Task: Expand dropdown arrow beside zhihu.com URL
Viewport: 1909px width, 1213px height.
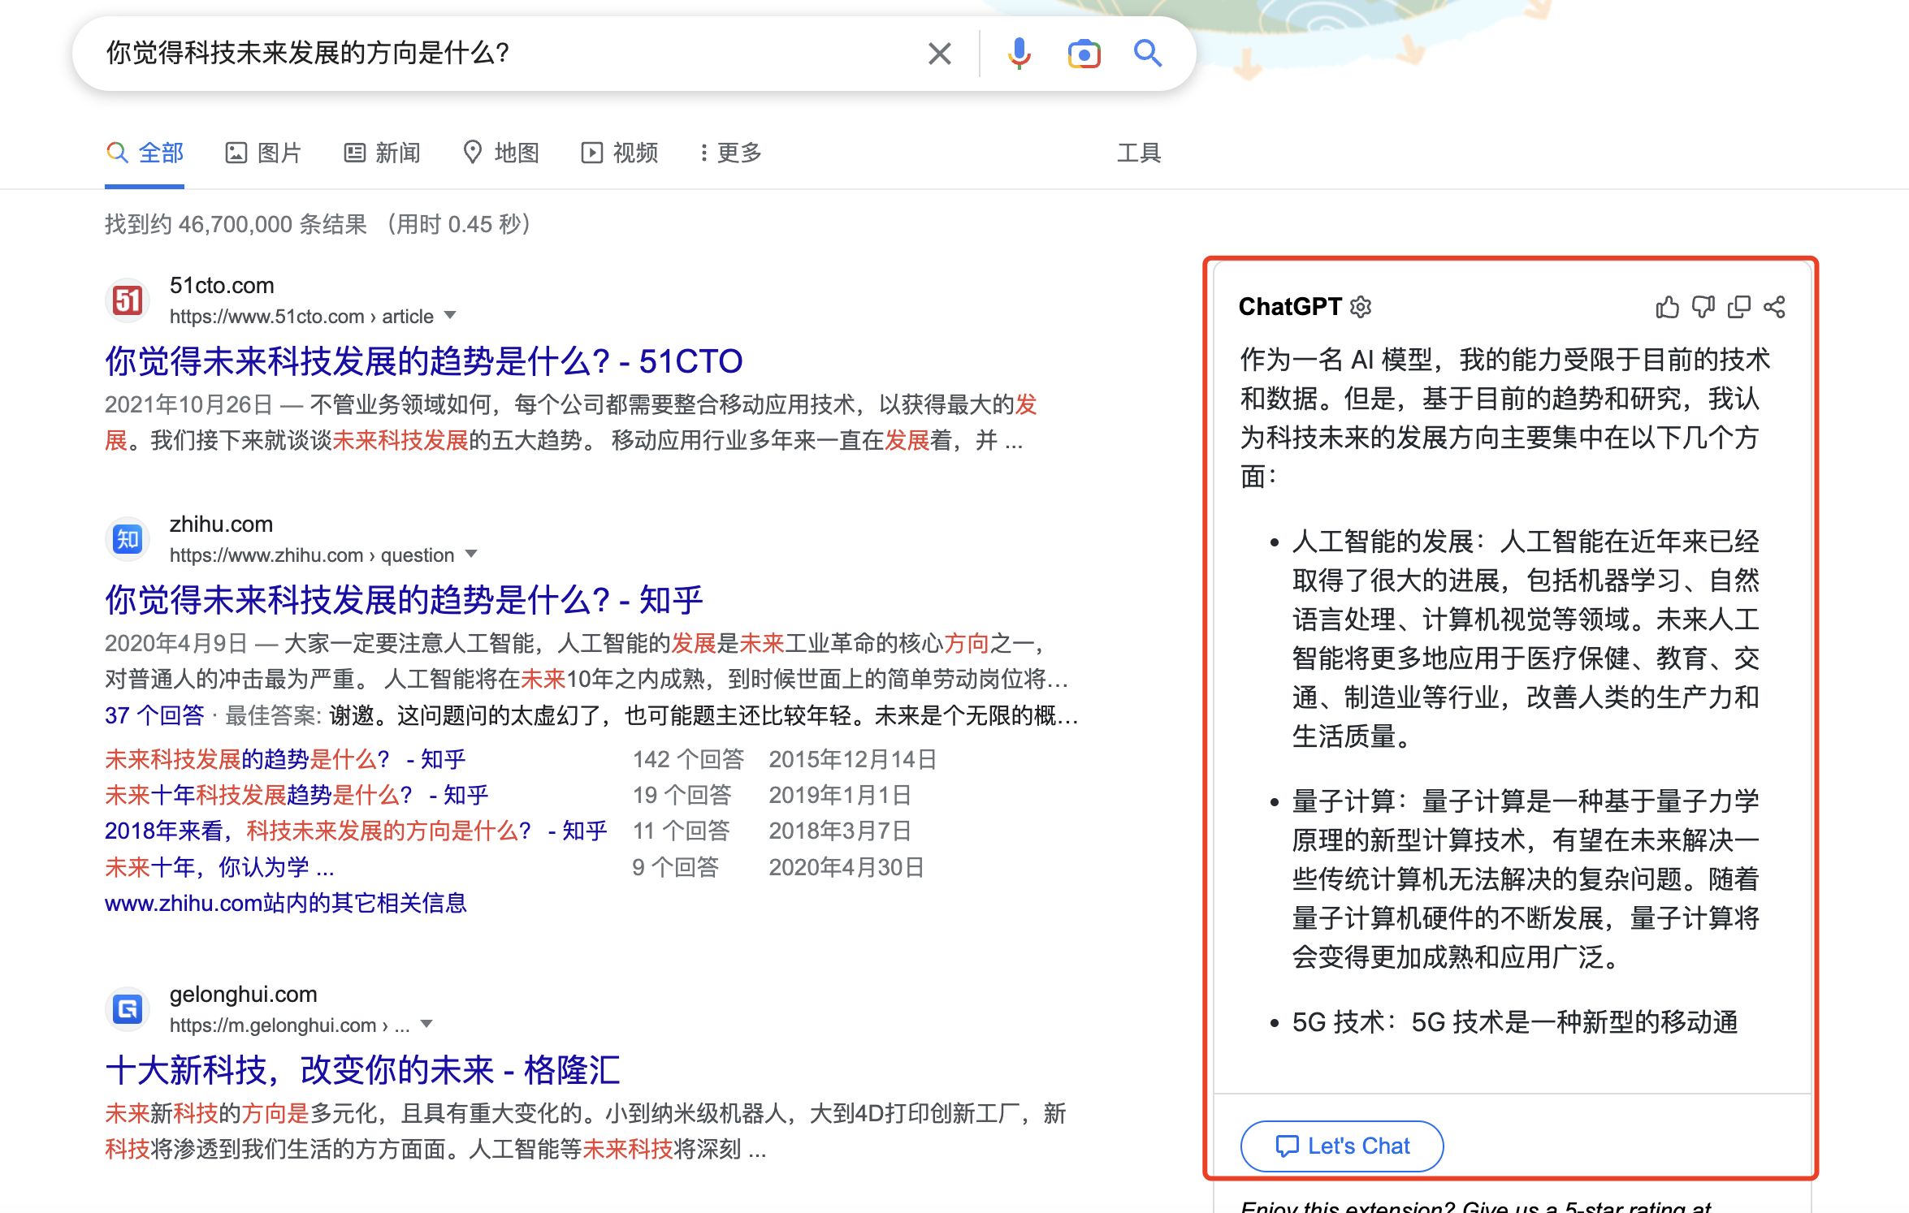Action: [x=470, y=554]
